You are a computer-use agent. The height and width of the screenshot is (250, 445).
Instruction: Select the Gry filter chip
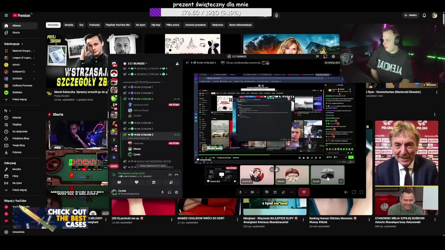click(x=81, y=25)
